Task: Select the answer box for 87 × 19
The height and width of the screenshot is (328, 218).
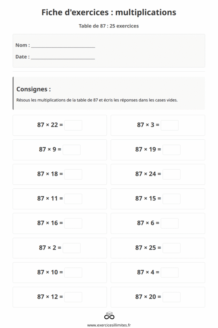Action: pyautogui.click(x=171, y=150)
